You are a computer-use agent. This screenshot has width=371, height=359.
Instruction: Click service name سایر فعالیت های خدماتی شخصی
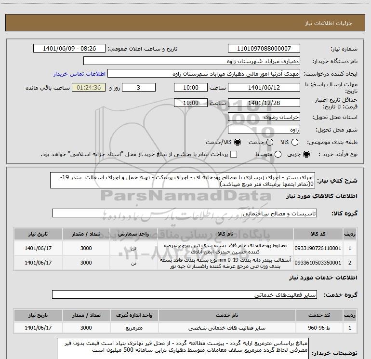[226, 328]
